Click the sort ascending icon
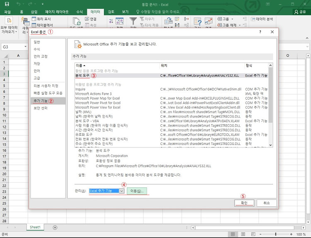 111,21
